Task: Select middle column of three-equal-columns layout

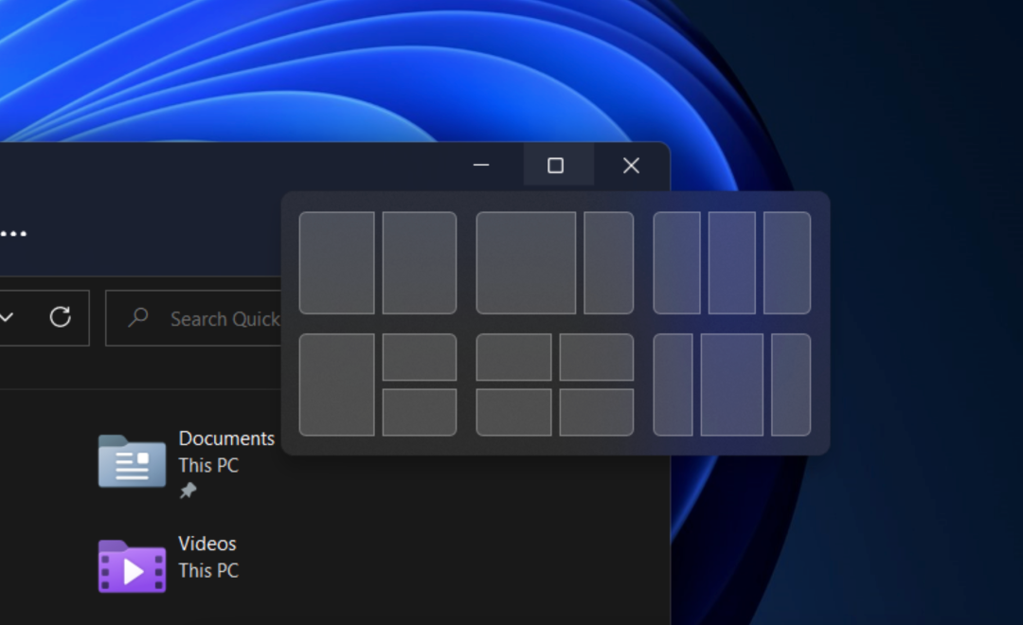Action: pyautogui.click(x=732, y=262)
